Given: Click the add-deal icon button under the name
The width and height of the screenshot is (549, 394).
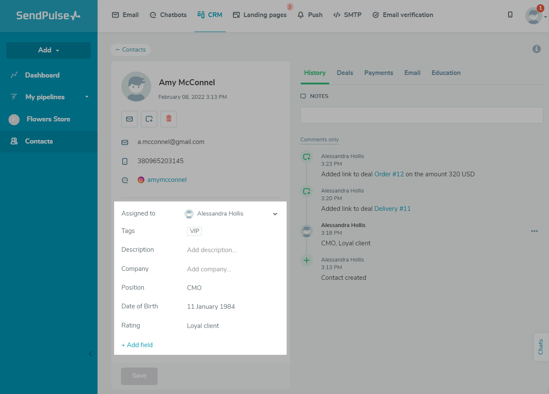Looking at the screenshot, I should pyautogui.click(x=149, y=119).
